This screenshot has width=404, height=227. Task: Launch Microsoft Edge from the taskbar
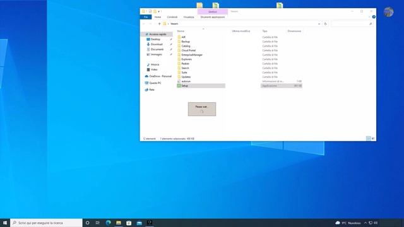click(x=108, y=223)
